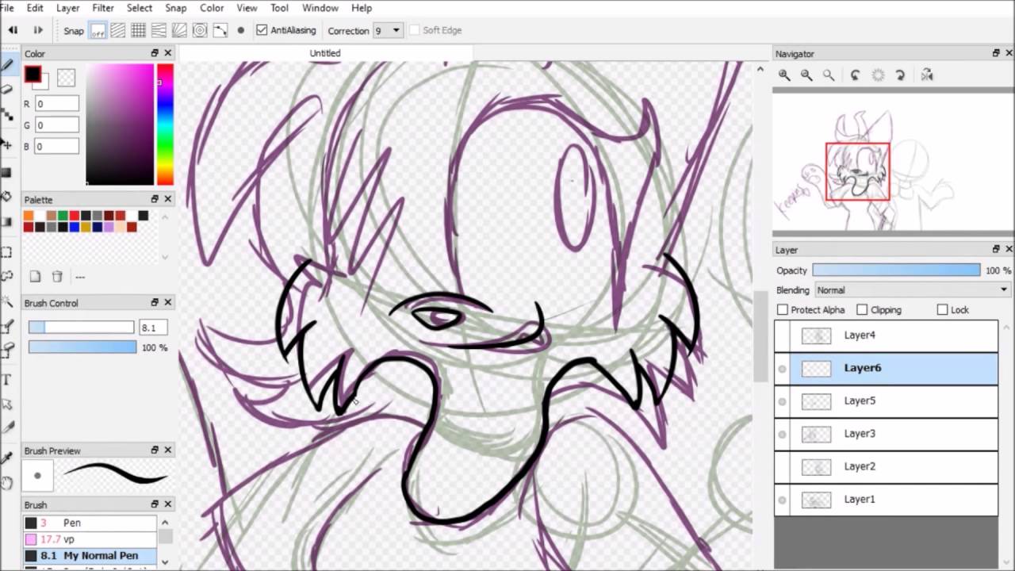The width and height of the screenshot is (1015, 571).
Task: Select the Select Eraser tool
Action: pos(6,349)
